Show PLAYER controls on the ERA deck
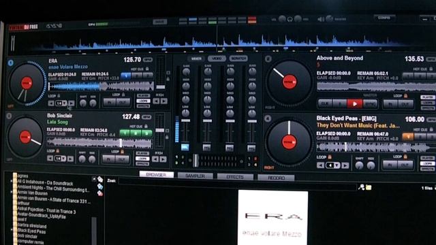The width and height of the screenshot is (436, 245). (x=143, y=96)
